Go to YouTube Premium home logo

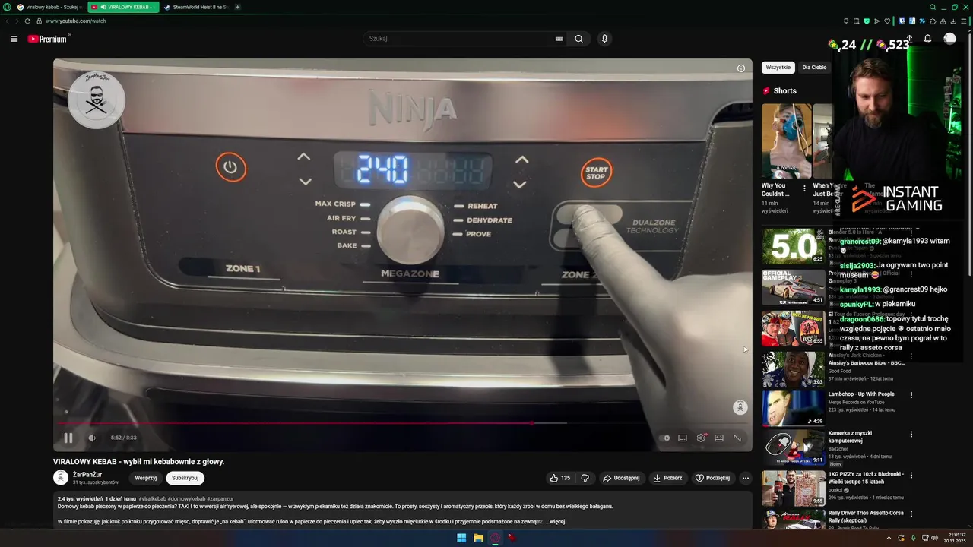(49, 39)
